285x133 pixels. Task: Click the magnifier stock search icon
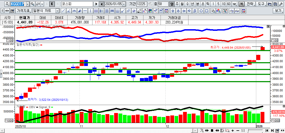pos(33,4)
